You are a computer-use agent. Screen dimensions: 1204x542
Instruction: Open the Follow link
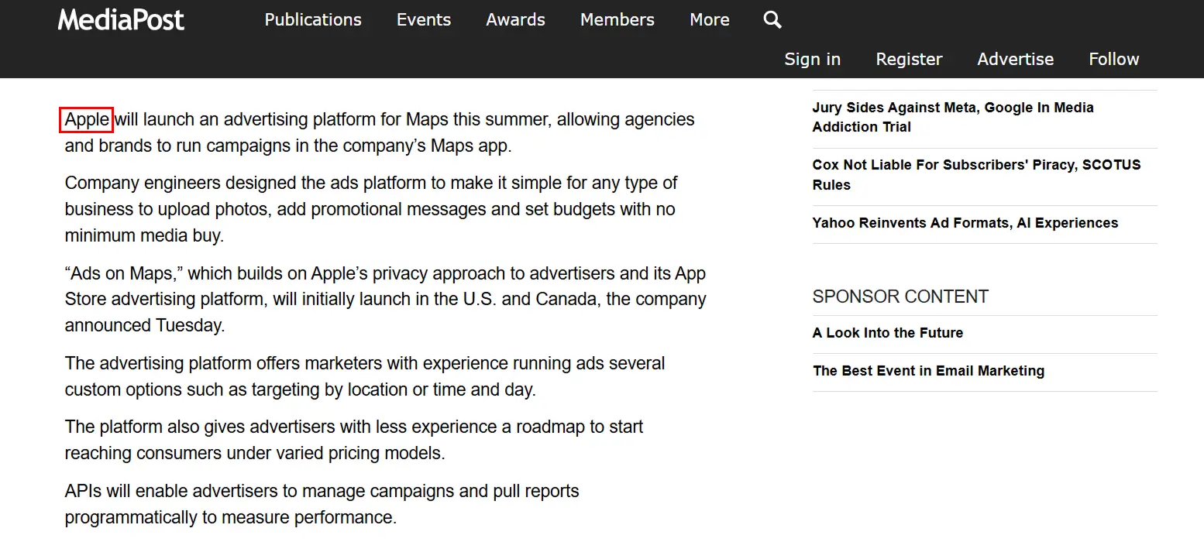coord(1113,59)
